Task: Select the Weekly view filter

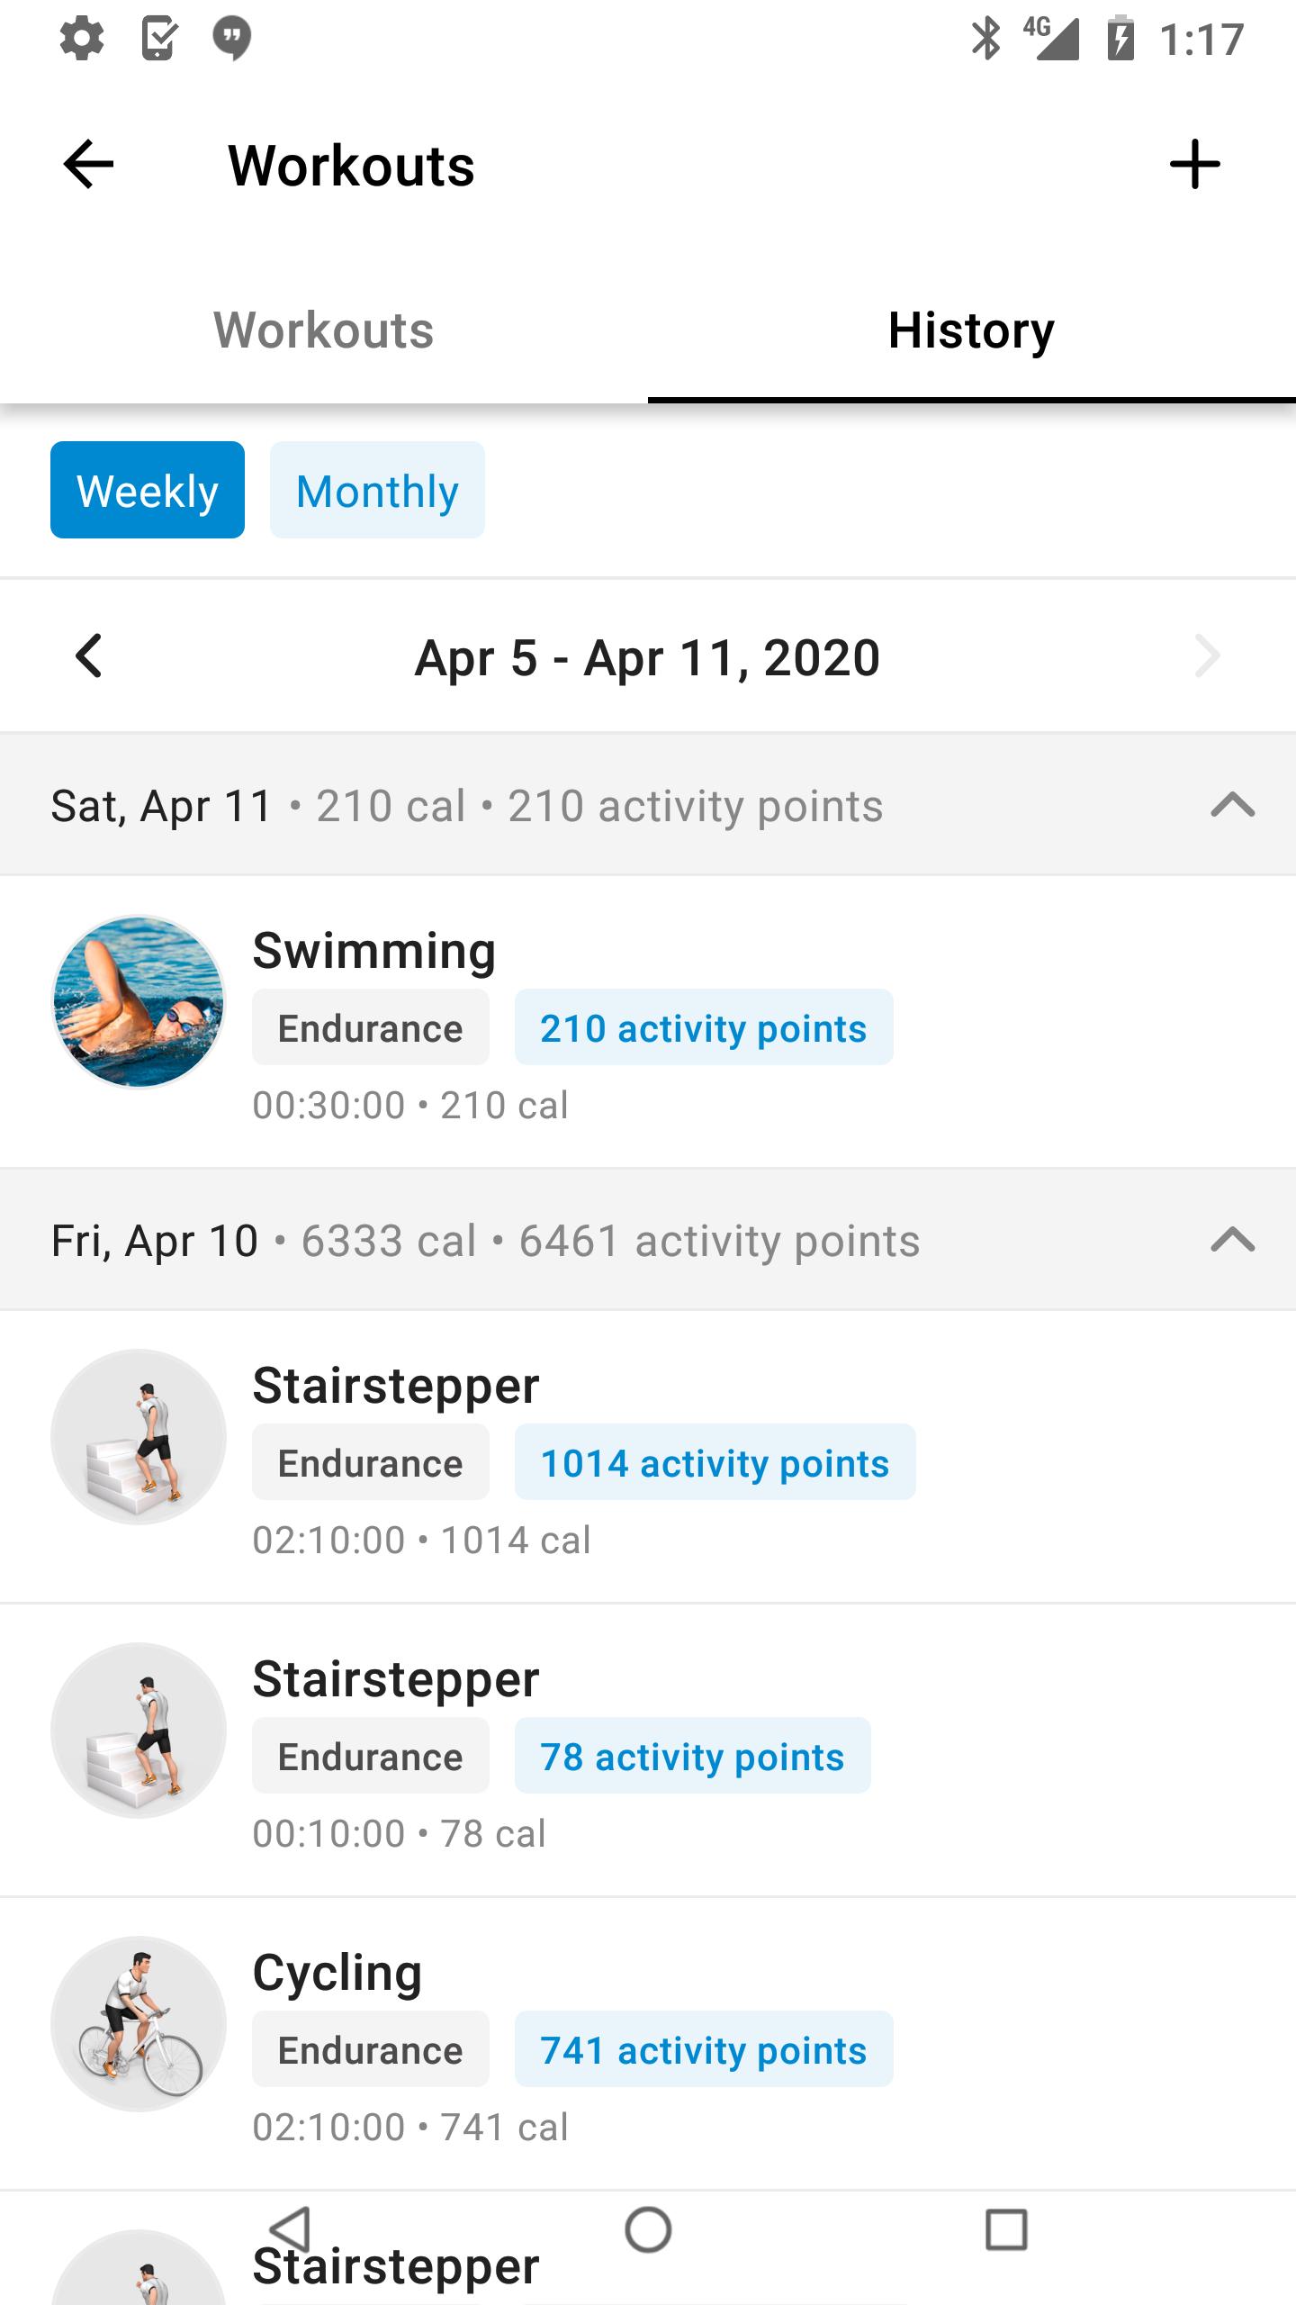Action: pos(148,490)
